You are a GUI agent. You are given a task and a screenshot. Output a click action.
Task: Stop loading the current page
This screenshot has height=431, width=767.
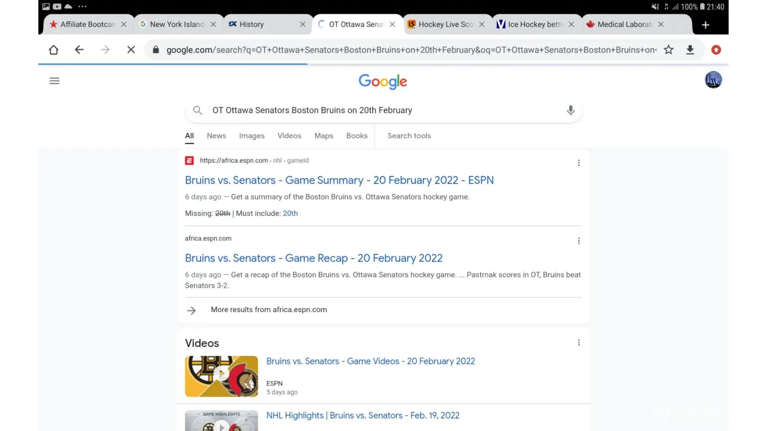(131, 50)
